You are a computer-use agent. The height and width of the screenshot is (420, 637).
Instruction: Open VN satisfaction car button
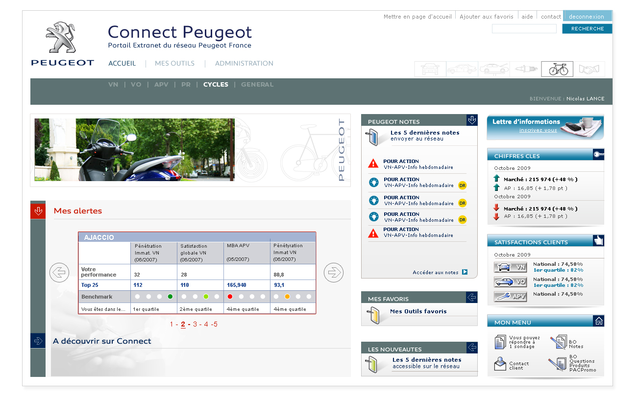pos(510,267)
